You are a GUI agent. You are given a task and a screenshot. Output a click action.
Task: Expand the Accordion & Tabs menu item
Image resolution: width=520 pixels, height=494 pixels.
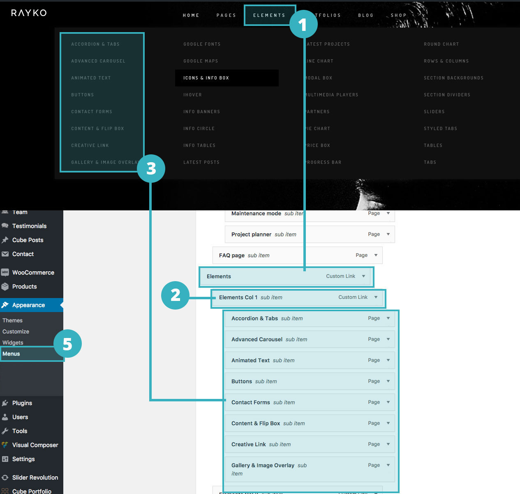click(x=388, y=318)
